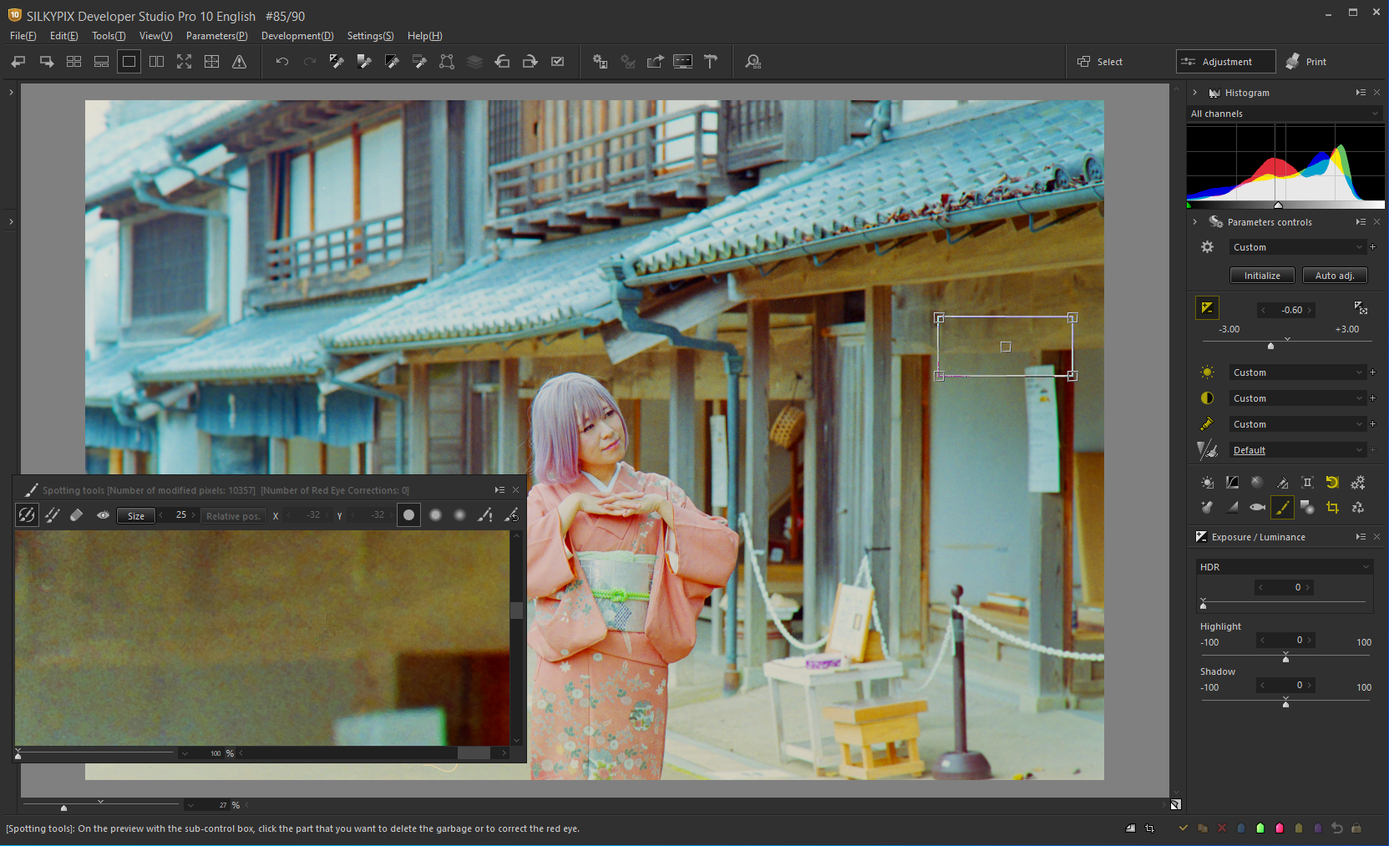Open display settings monitor icon

(682, 62)
